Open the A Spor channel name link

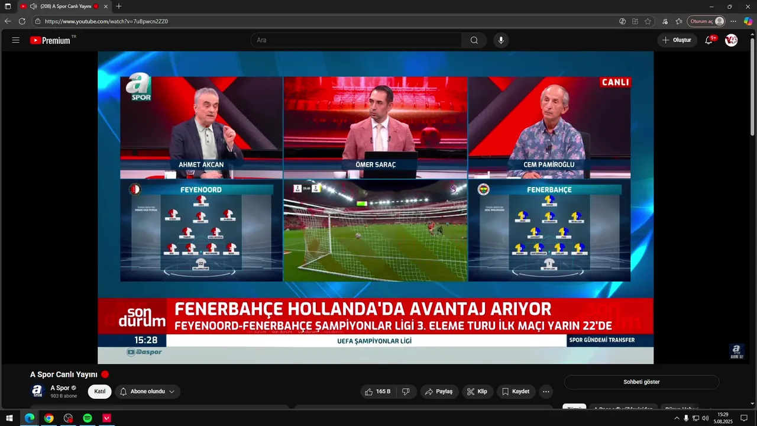click(60, 388)
